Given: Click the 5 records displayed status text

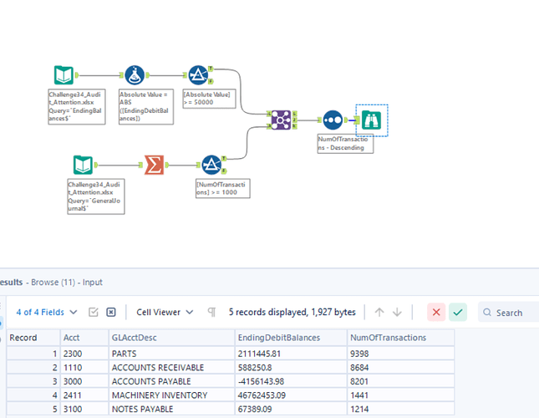Looking at the screenshot, I should pos(292,312).
